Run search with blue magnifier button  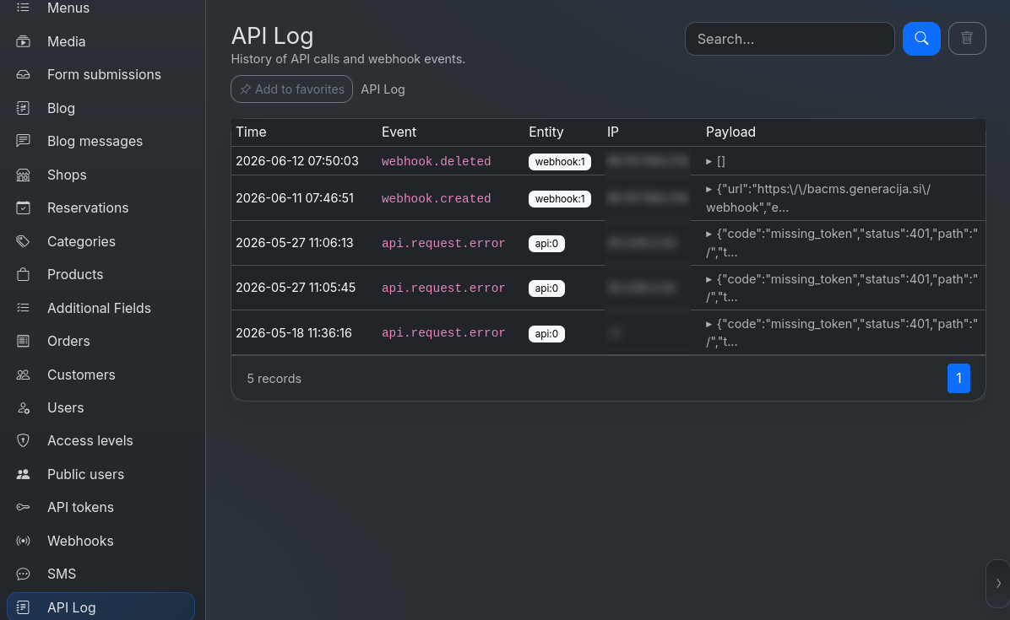pyautogui.click(x=921, y=39)
